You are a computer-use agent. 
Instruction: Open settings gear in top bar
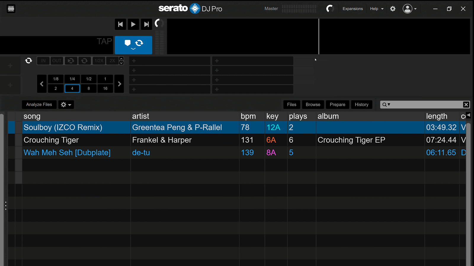(x=393, y=9)
